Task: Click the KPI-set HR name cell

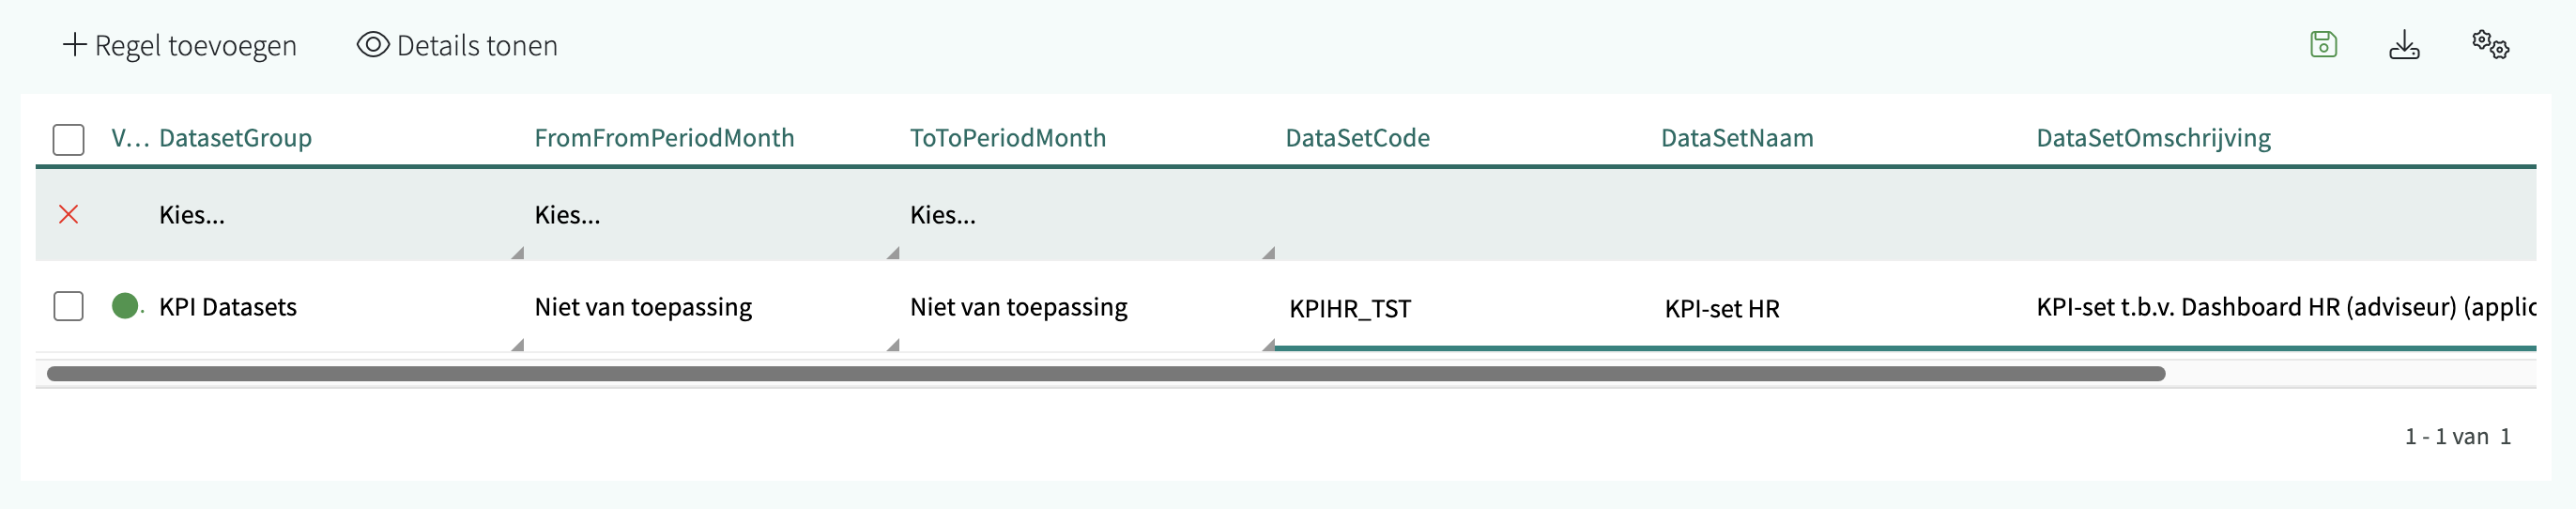Action: [x=1722, y=309]
